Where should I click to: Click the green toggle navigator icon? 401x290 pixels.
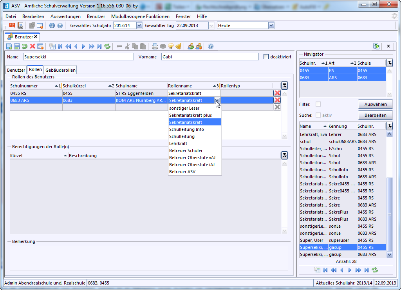376,46
